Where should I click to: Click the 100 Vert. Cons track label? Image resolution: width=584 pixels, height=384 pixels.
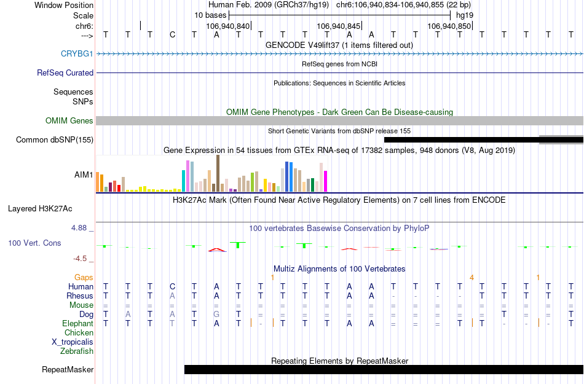click(34, 243)
